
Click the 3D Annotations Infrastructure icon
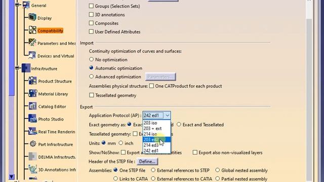[32, 169]
